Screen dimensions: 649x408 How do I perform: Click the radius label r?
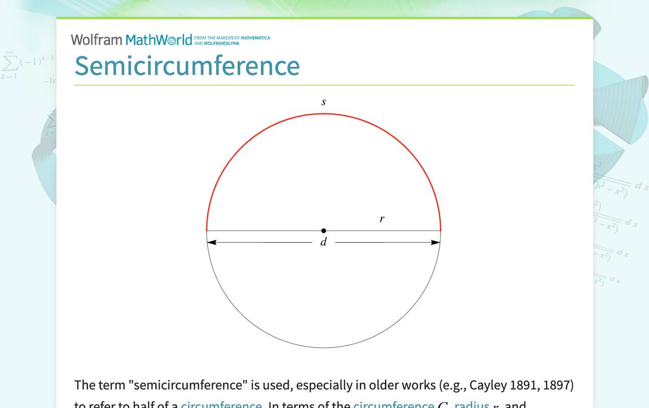click(x=381, y=219)
